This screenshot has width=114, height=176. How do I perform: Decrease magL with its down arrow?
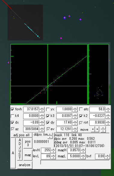(x=83, y=158)
